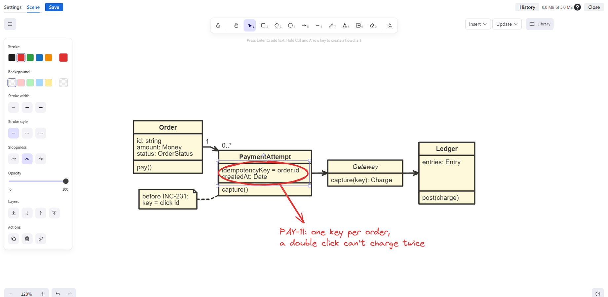Viewport: 608px width, 297px height.
Task: Zoom in with the plus button
Action: click(43, 294)
